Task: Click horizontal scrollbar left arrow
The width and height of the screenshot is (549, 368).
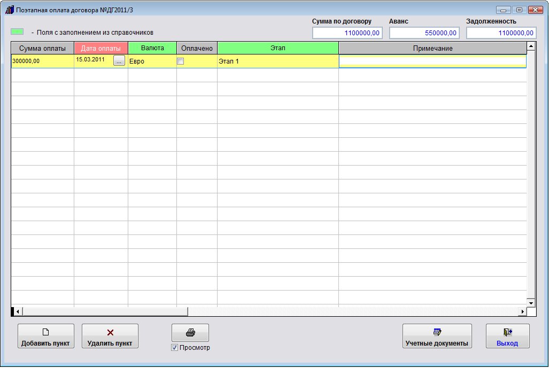Action: (x=18, y=311)
